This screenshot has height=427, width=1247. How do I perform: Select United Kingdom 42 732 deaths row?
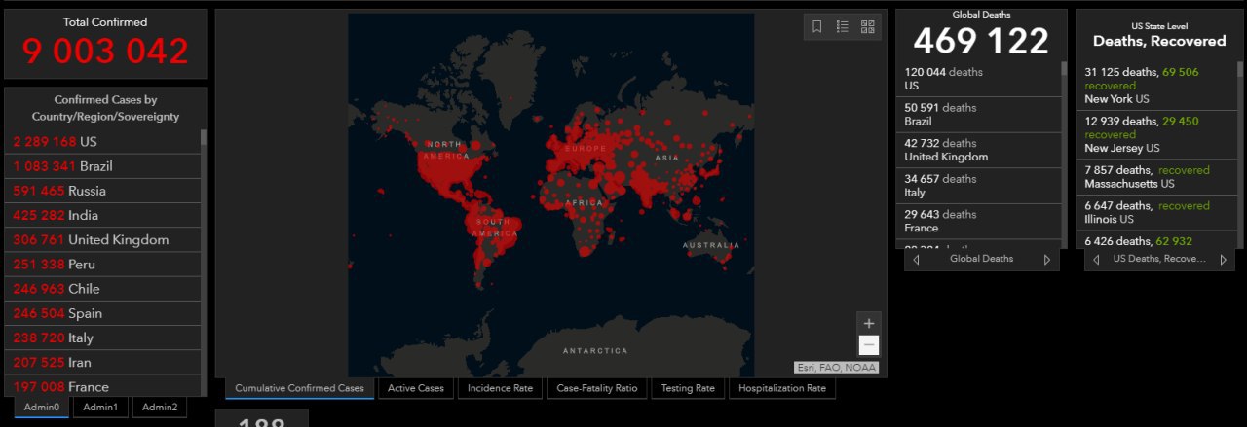(978, 150)
